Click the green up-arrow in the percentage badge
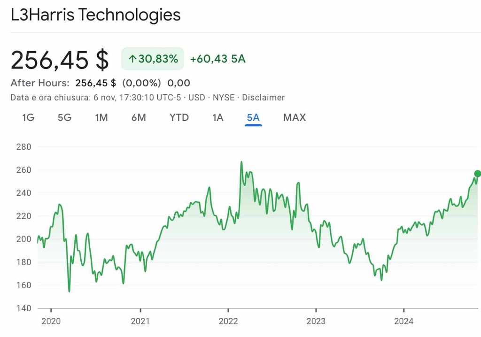This screenshot has height=337, width=481. [x=132, y=59]
